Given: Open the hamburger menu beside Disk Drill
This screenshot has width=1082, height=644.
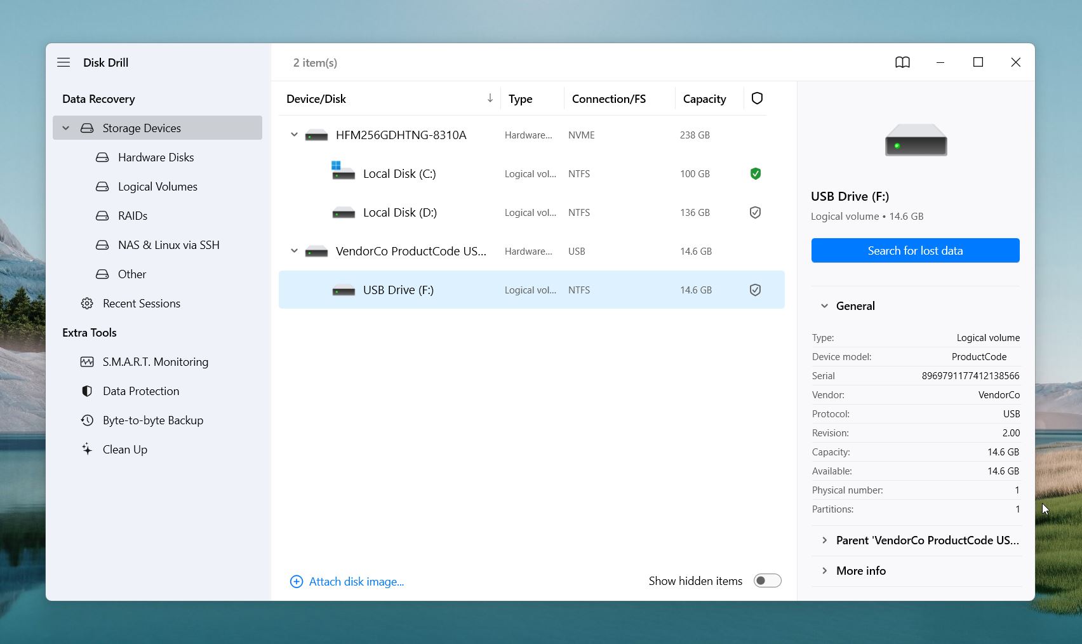Looking at the screenshot, I should coord(63,62).
